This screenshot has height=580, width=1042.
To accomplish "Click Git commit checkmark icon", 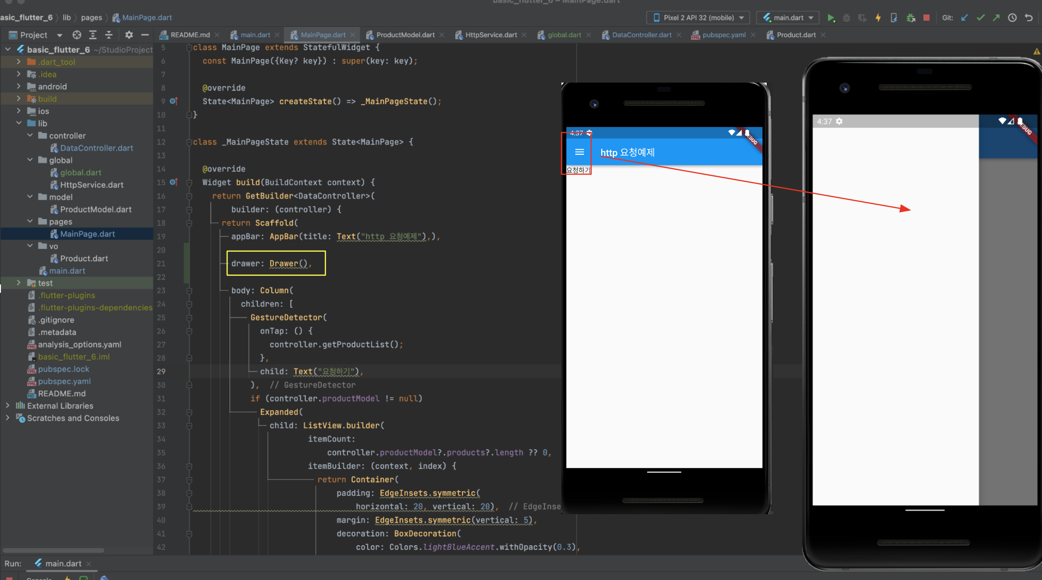I will pyautogui.click(x=980, y=18).
